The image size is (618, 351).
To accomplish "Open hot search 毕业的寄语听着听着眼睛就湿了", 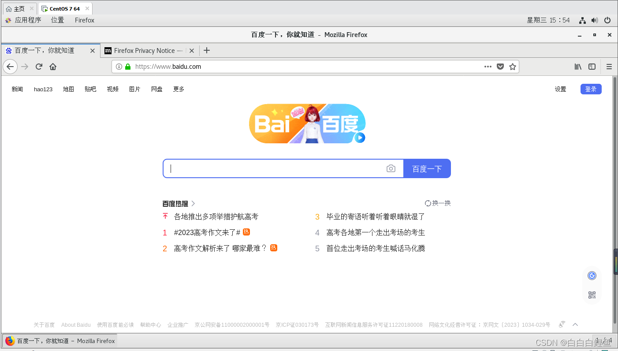I will tap(376, 217).
